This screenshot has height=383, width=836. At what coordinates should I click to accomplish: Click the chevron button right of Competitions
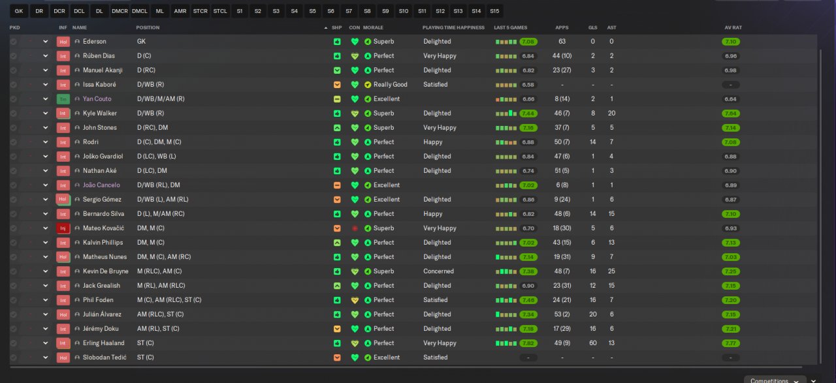tap(814, 380)
